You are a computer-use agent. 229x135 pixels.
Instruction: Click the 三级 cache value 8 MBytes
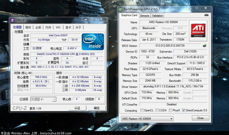tap(81, 90)
